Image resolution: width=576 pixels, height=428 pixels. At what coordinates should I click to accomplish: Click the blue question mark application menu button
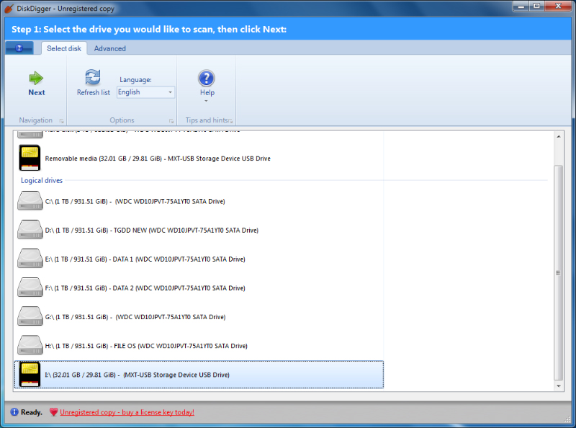(x=19, y=48)
